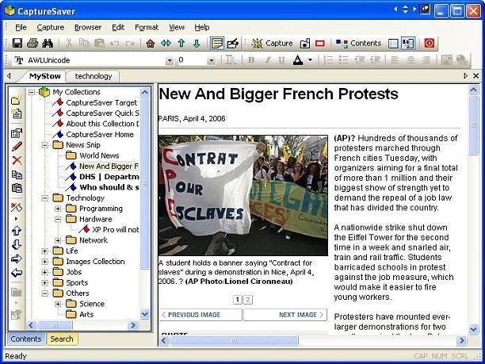
Task: Click the red X delete icon in sidebar
Action: pos(17,160)
